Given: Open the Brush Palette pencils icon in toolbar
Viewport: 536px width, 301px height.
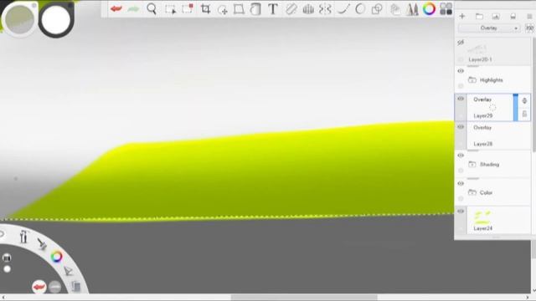Looking at the screenshot, I should pyautogui.click(x=412, y=9).
